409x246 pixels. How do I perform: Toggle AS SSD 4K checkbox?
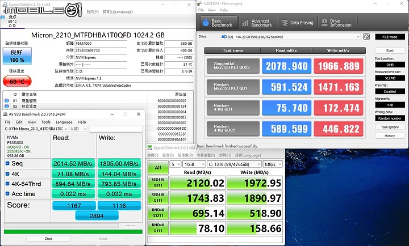pyautogui.click(x=7, y=174)
